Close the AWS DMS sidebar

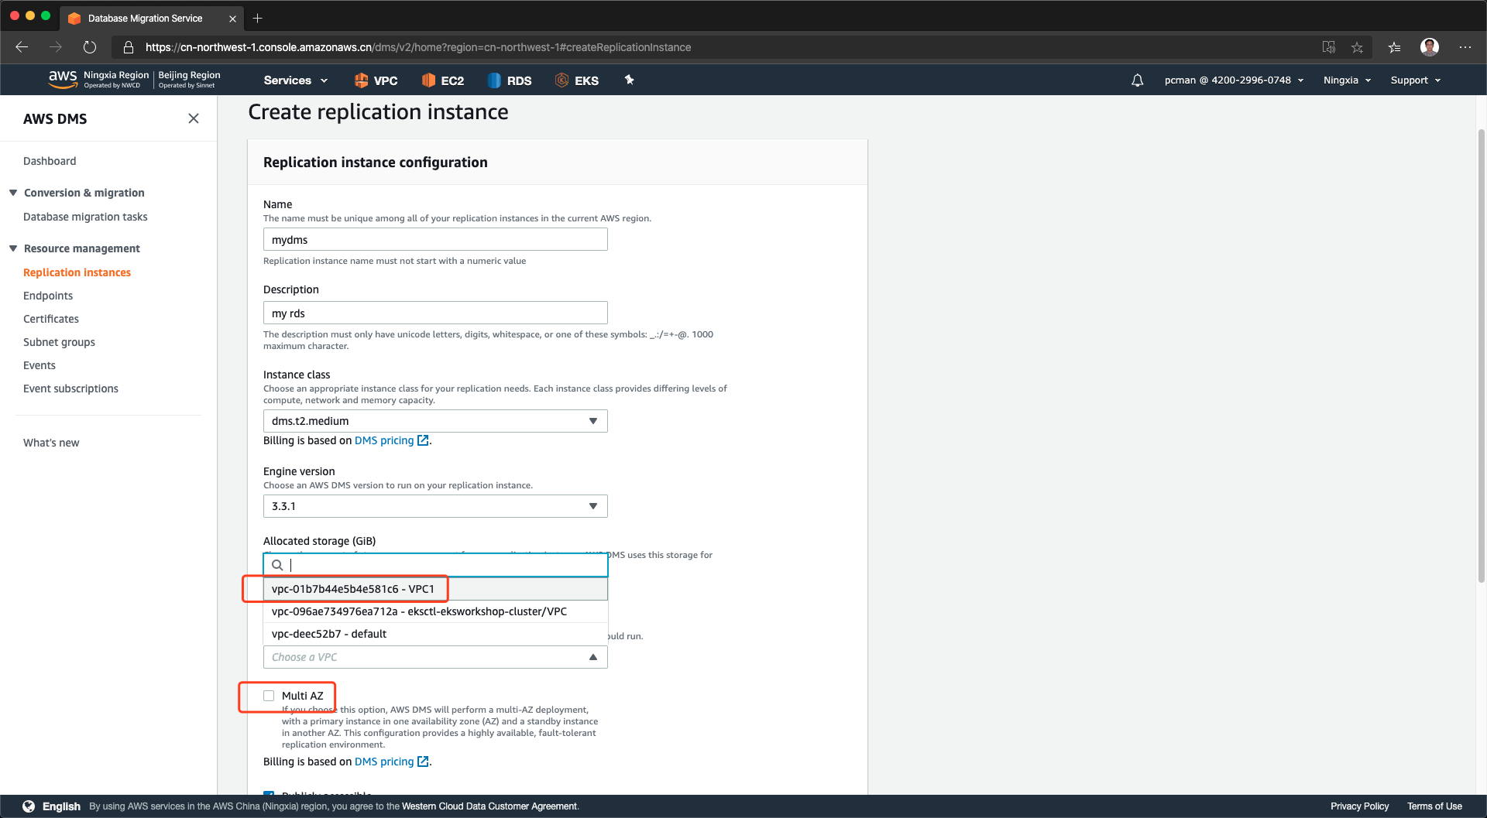194,118
